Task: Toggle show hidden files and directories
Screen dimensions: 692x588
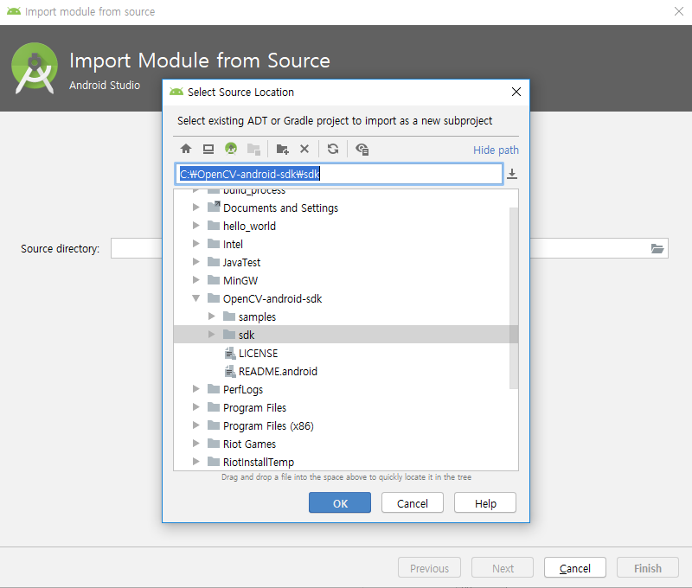Action: [362, 149]
